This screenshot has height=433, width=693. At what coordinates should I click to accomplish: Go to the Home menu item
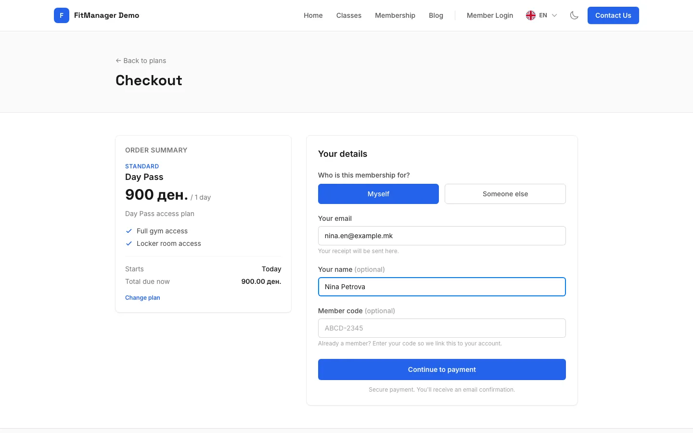click(313, 15)
